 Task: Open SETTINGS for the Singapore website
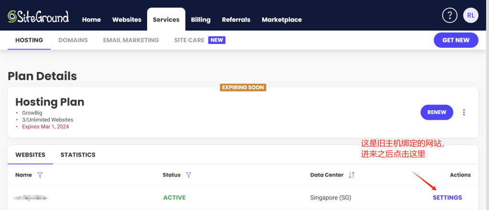[x=447, y=198]
